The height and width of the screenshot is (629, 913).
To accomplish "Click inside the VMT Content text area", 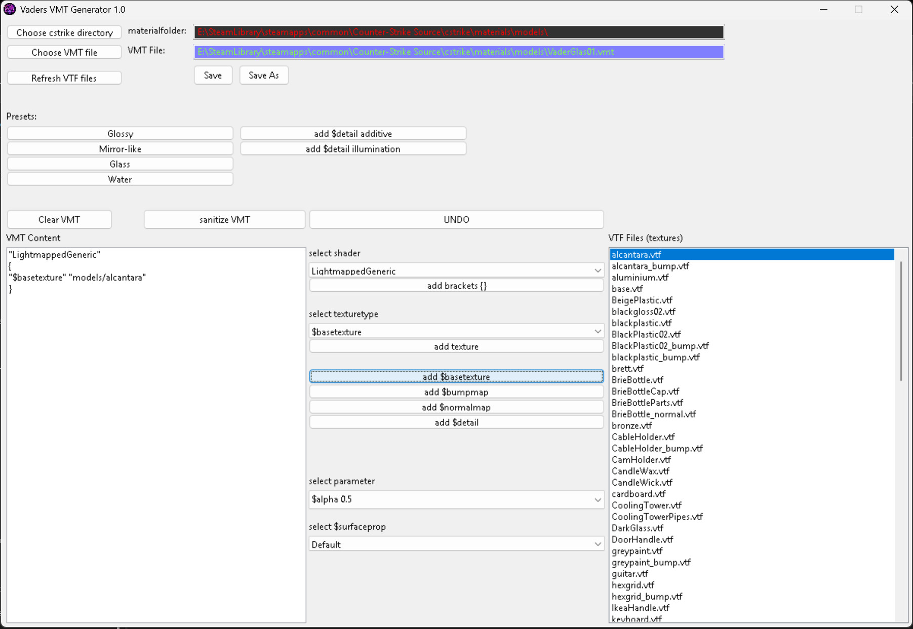I will [156, 435].
